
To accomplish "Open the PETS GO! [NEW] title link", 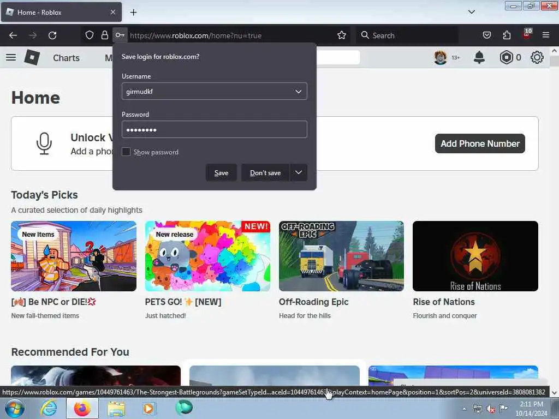I will [183, 302].
